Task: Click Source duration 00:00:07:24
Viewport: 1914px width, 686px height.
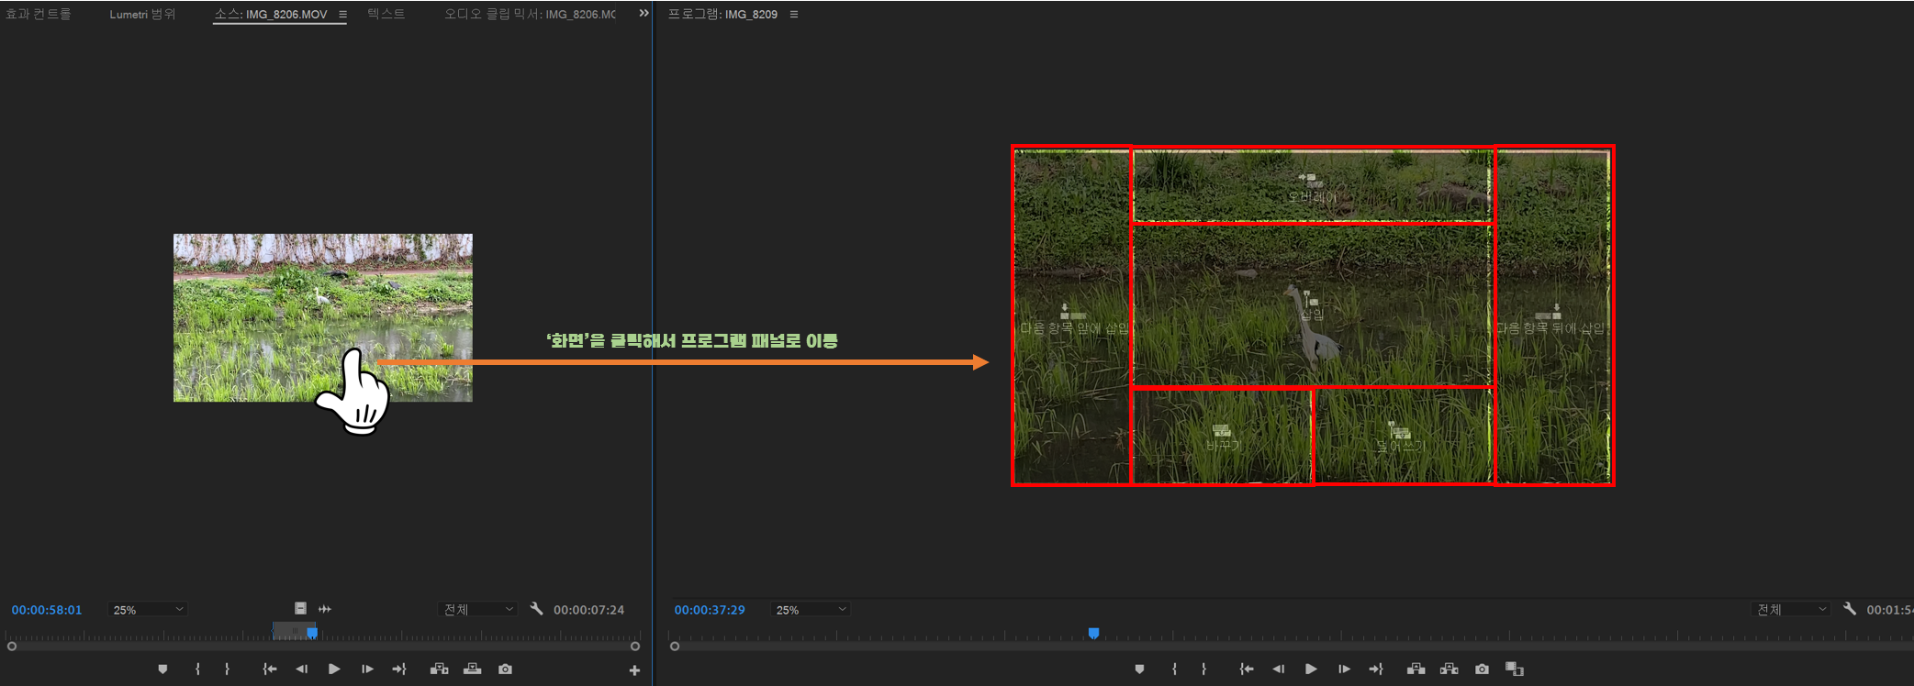Action: (x=588, y=610)
